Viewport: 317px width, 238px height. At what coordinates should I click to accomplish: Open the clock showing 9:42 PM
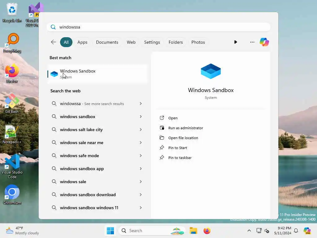[x=282, y=231]
